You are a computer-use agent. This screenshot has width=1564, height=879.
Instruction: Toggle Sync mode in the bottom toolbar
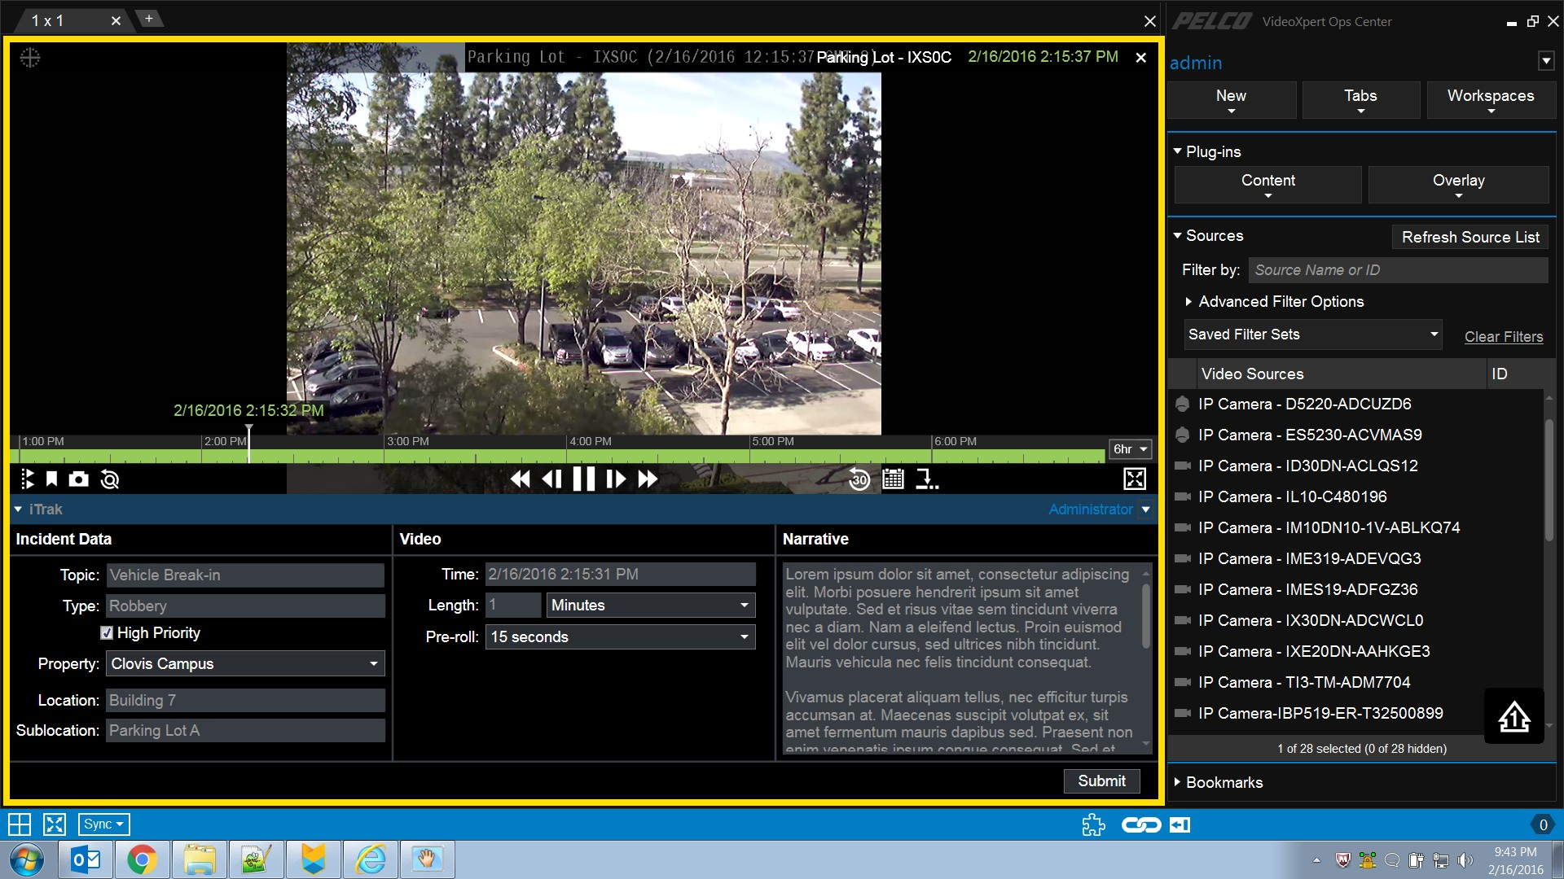(x=103, y=824)
